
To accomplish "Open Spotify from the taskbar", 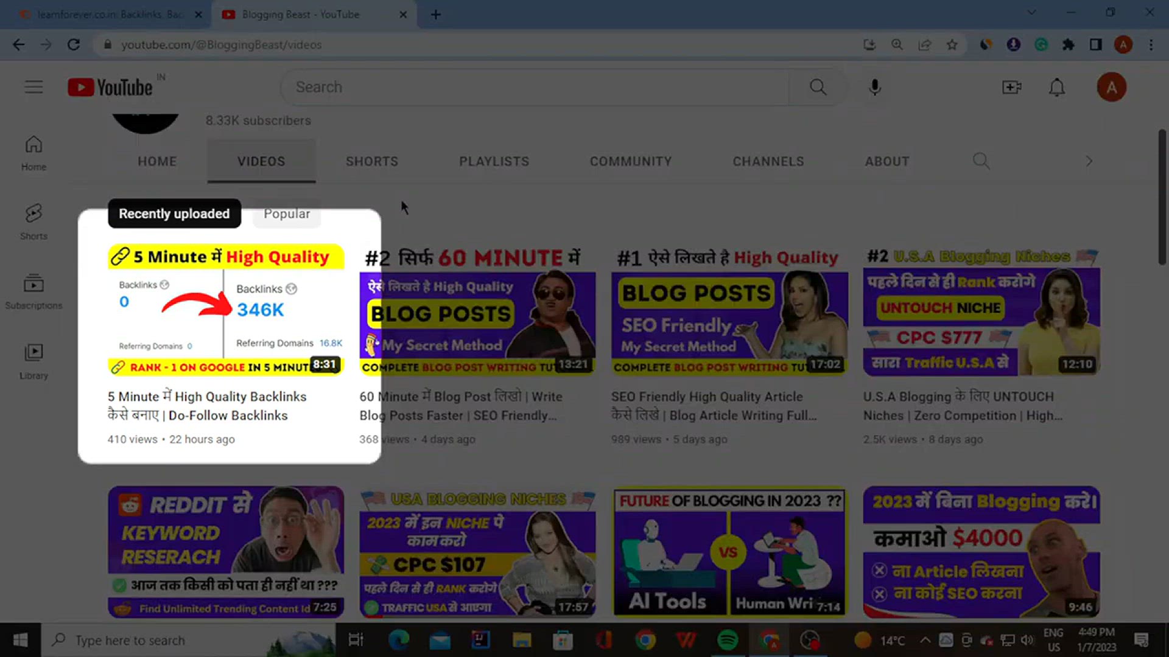I will tap(728, 640).
